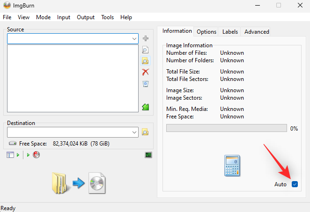Viewport: 310px width, 212px height.
Task: Click the folder-to-disc Build button
Action: [x=79, y=183]
